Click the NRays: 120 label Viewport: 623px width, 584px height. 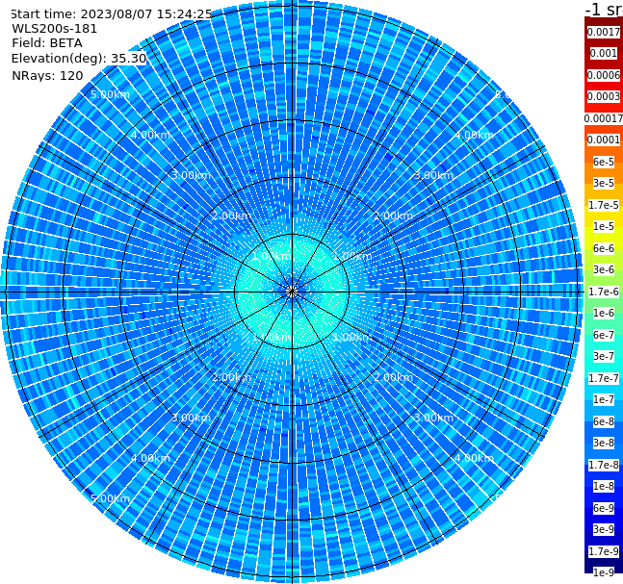pos(47,75)
